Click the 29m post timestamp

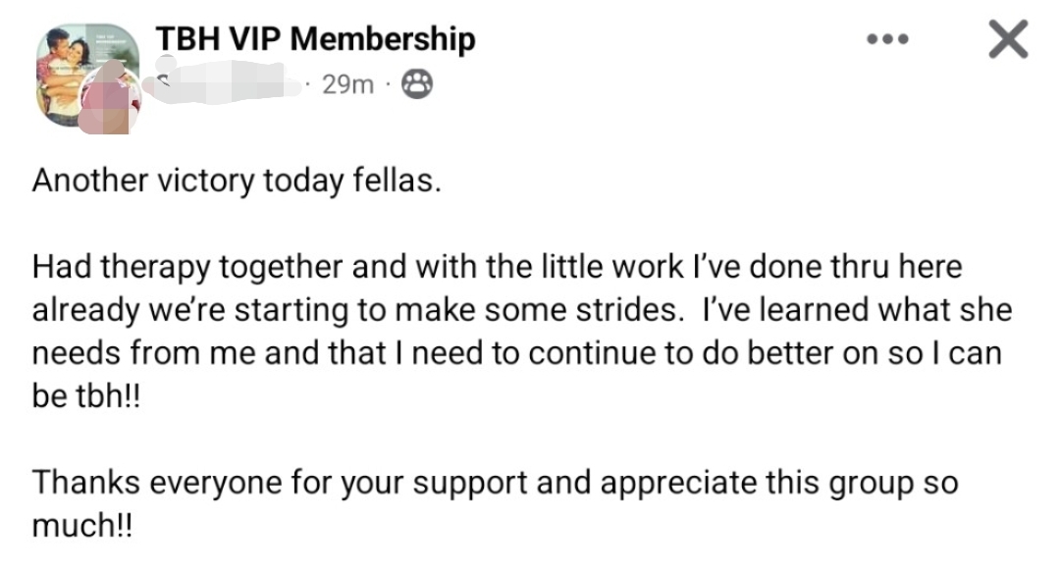point(348,85)
